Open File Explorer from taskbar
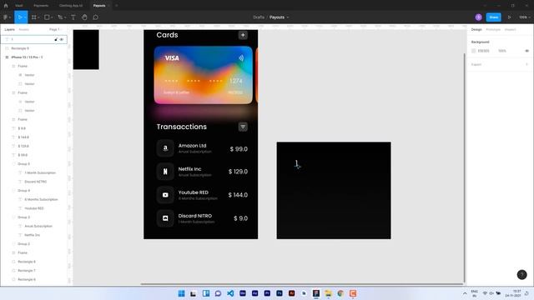This screenshot has height=300, width=534. tap(328, 293)
